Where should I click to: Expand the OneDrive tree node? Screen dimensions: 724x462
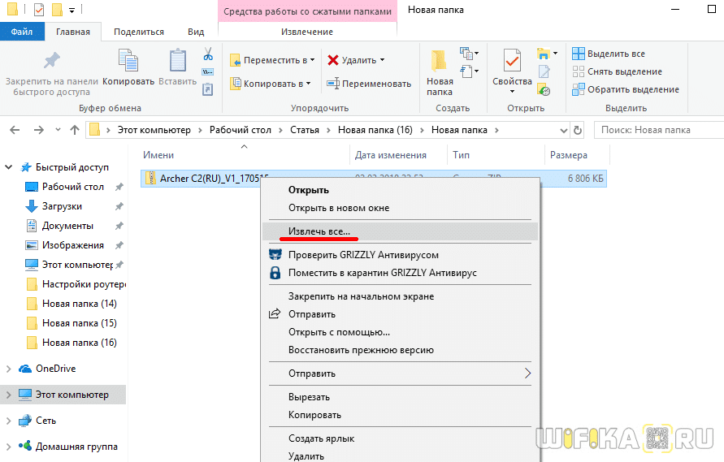tap(9, 369)
